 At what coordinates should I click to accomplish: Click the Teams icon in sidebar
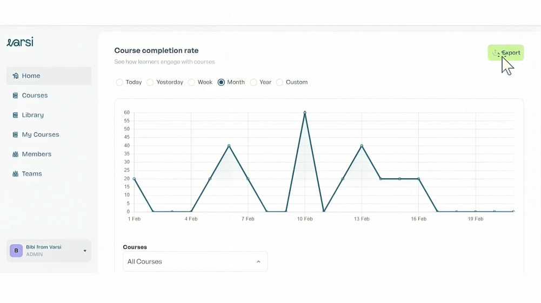click(x=16, y=174)
